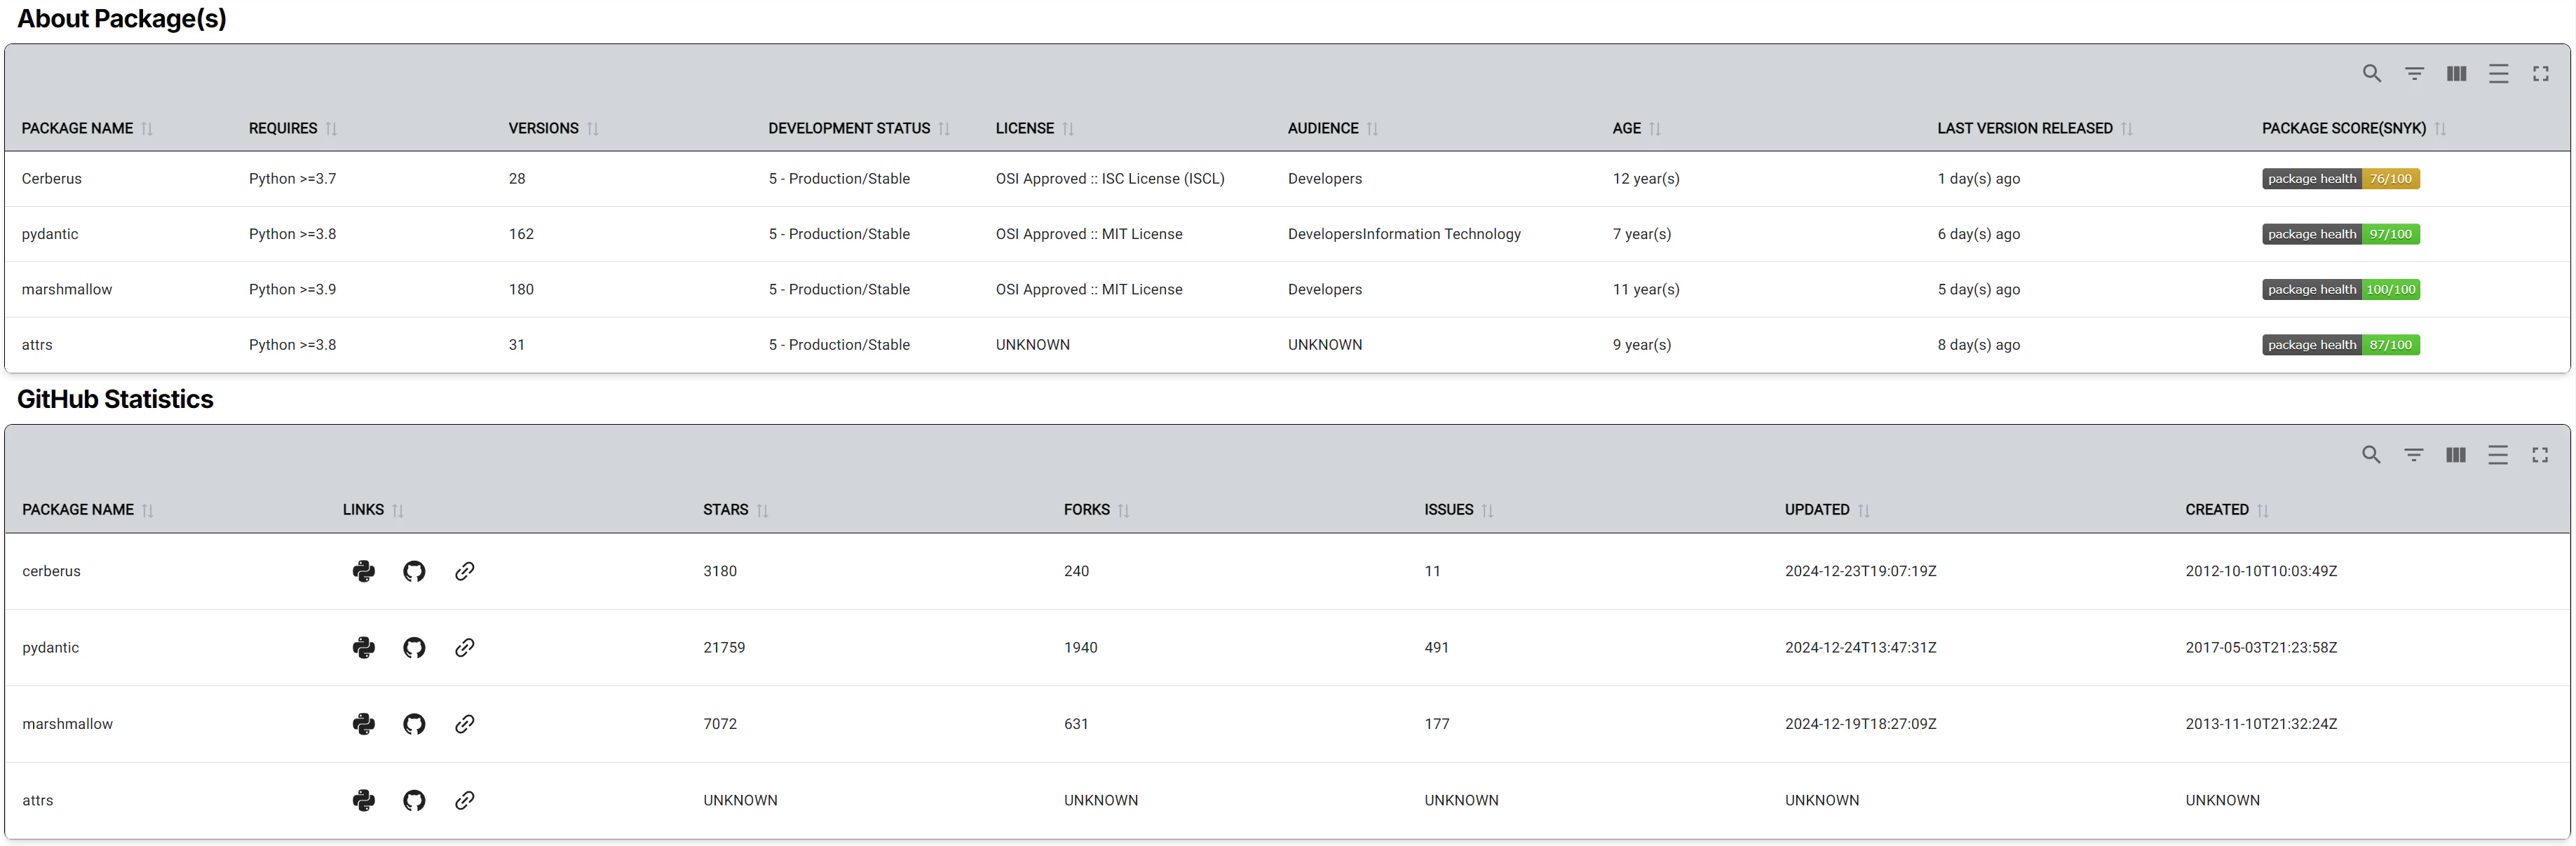The height and width of the screenshot is (846, 2576).
Task: Open homepage chain-link icon for attrs
Action: 464,800
